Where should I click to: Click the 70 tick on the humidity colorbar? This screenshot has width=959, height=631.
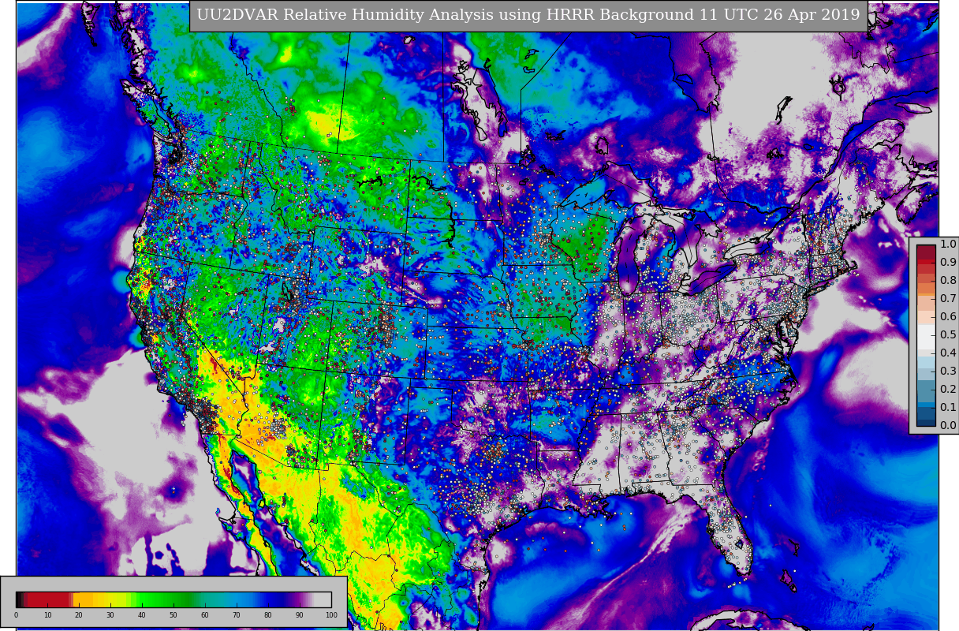click(237, 615)
